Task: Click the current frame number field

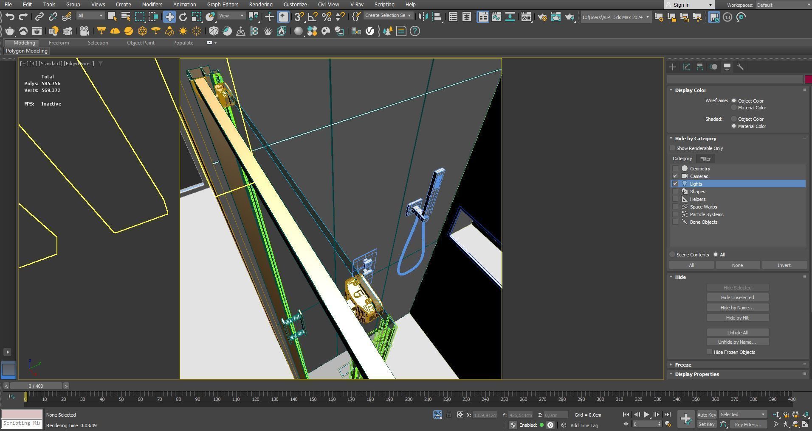Action: click(x=645, y=424)
